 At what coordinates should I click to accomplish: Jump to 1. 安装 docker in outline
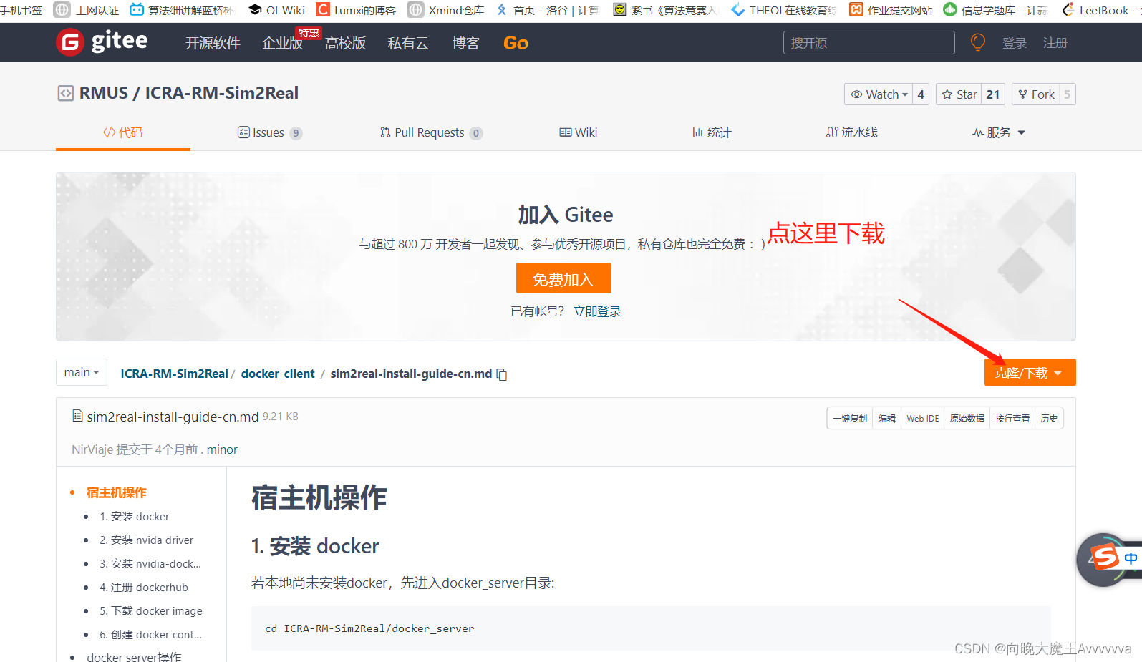coord(135,516)
